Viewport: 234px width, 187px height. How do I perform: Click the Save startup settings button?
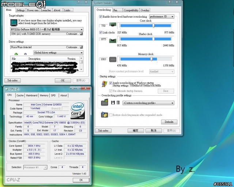point(166,91)
